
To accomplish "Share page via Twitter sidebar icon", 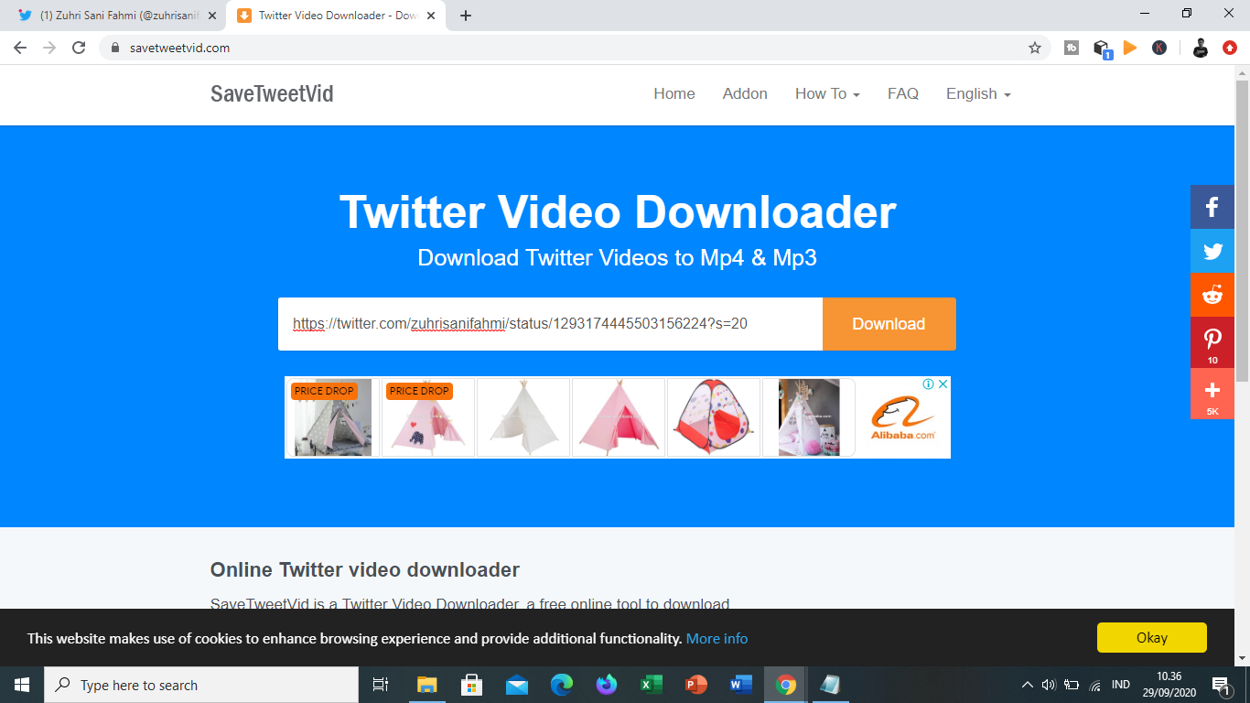I will 1212,251.
